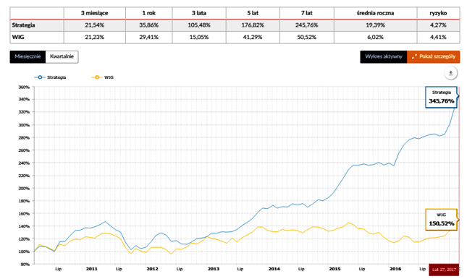Click the Lut 27, 2017 date marker

pos(444,270)
